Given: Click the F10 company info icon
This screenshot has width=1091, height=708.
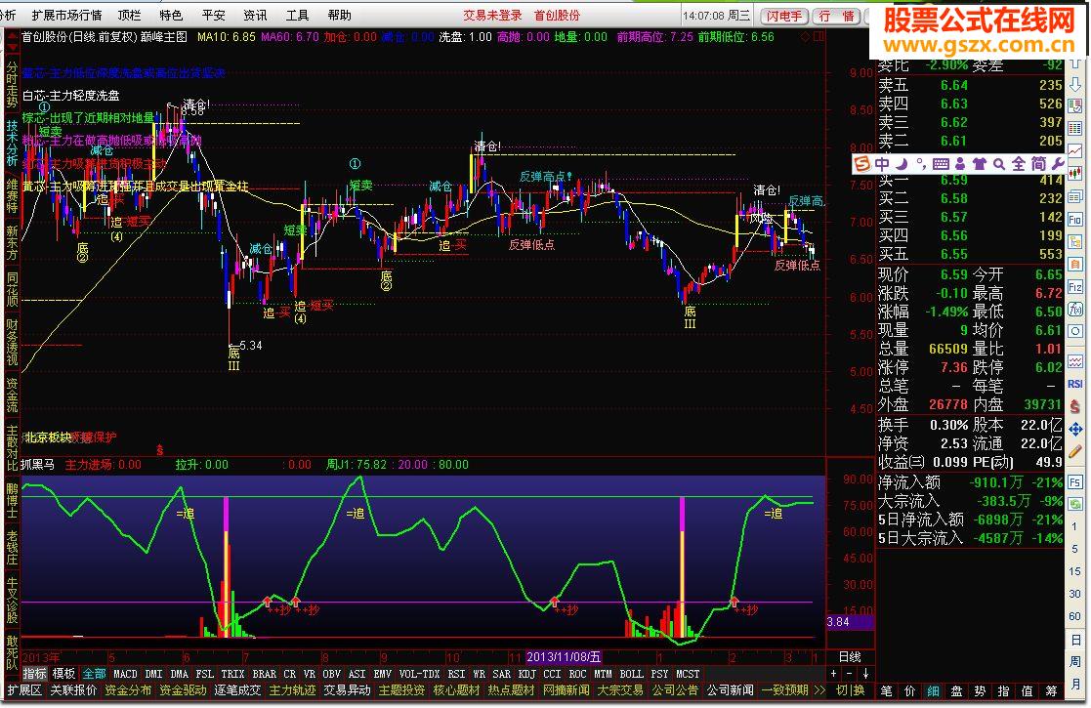Looking at the screenshot, I should click(x=1075, y=219).
